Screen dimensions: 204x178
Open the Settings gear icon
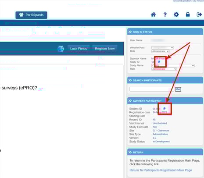pyautogui.click(x=176, y=14)
